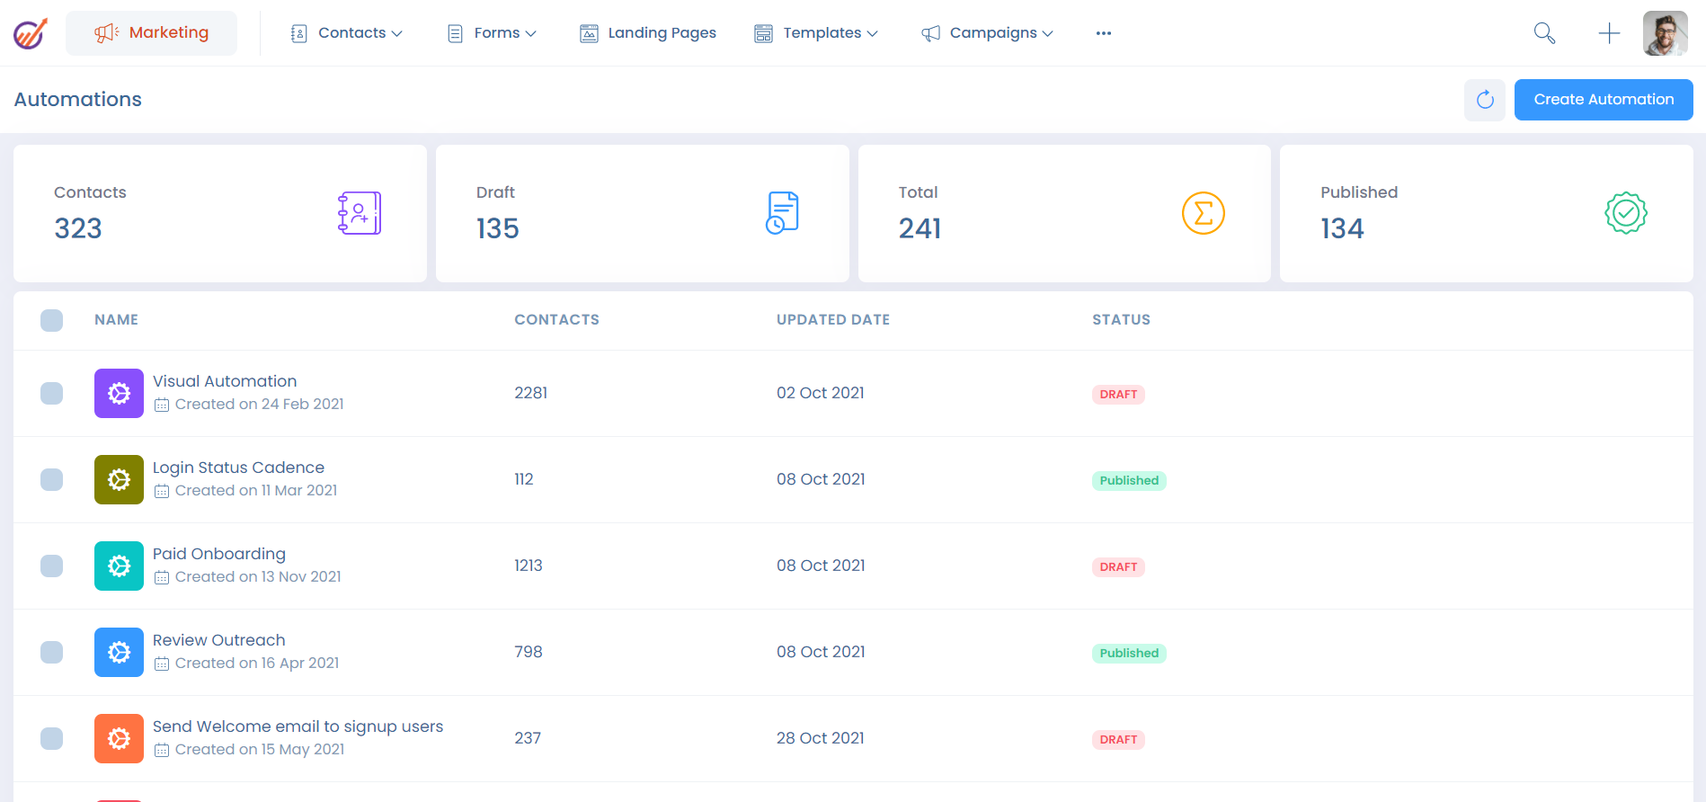
Task: Click the olive gear icon for Login Status Cadence
Action: (x=119, y=479)
